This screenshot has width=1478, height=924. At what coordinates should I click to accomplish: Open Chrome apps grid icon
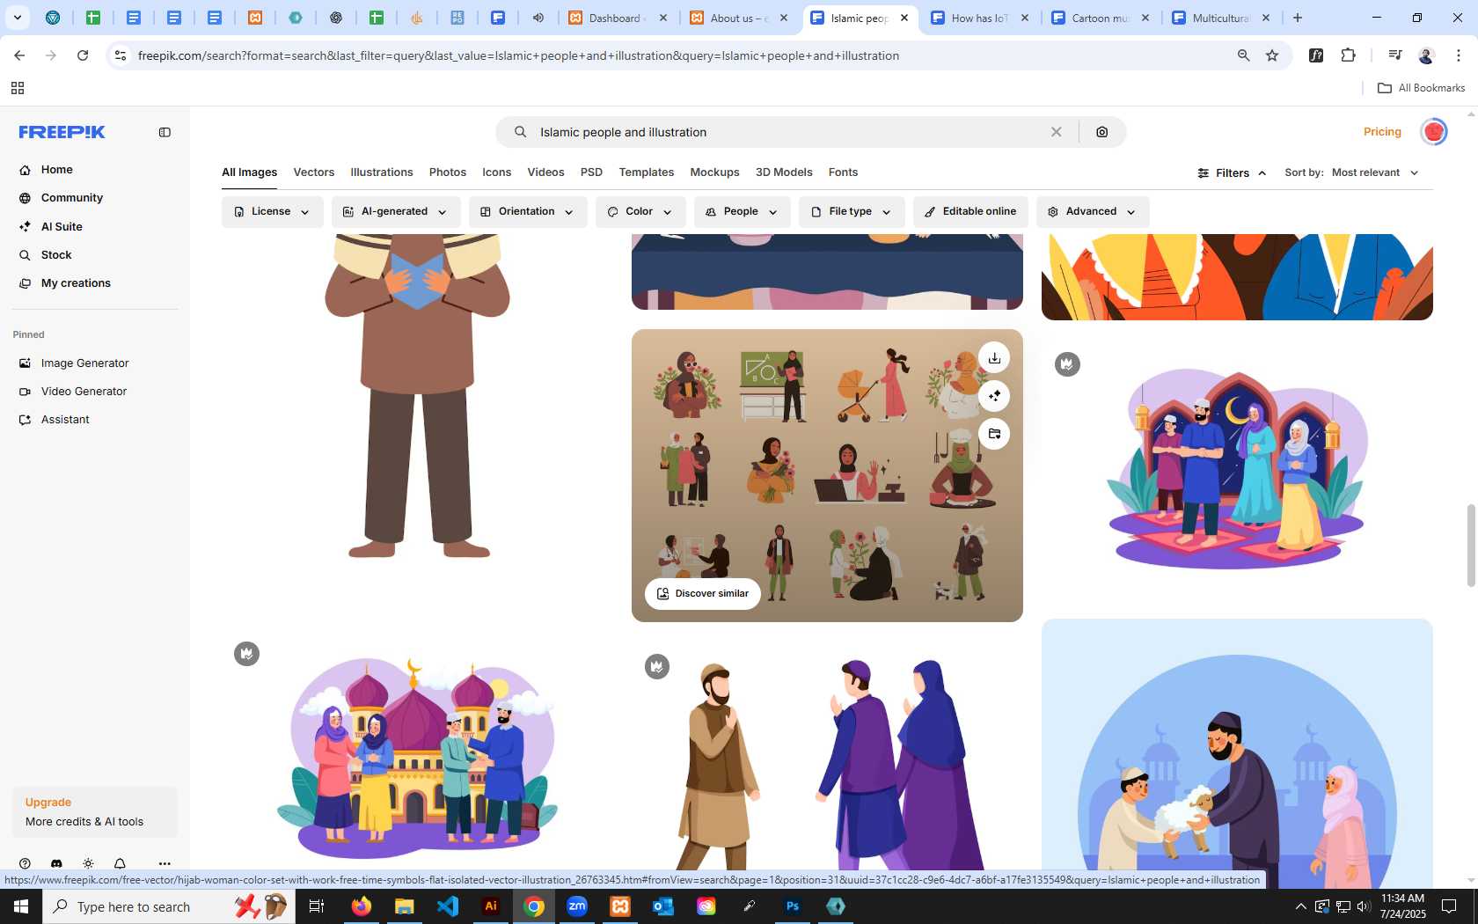click(x=17, y=88)
